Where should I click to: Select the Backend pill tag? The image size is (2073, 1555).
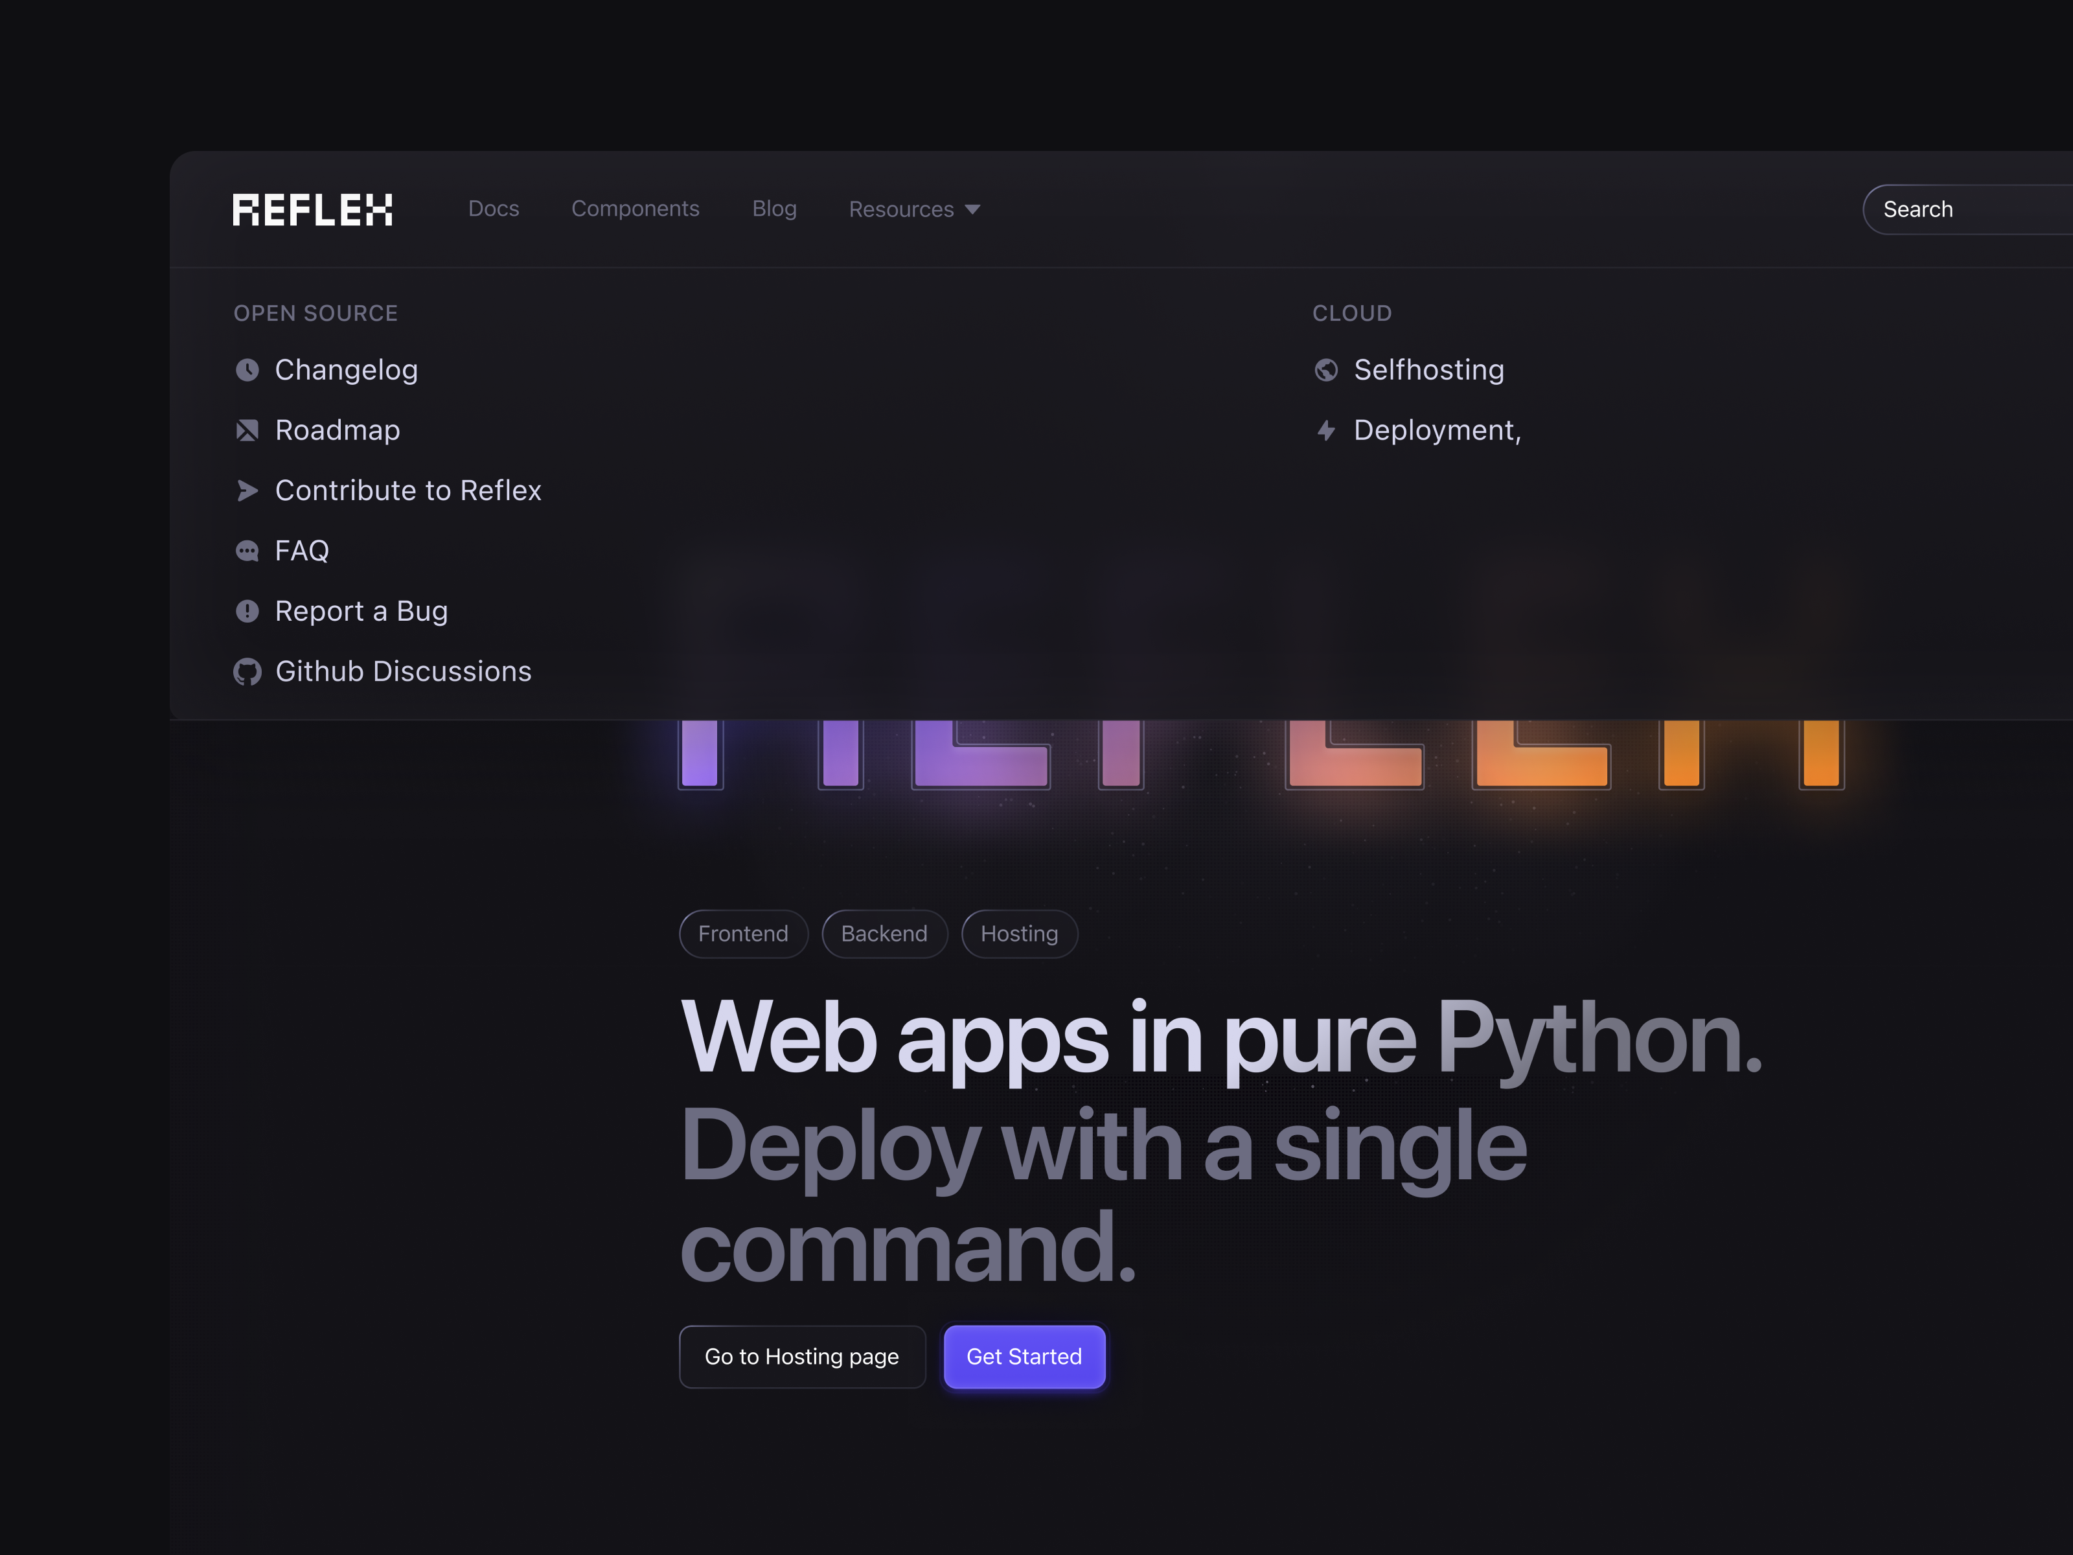884,934
